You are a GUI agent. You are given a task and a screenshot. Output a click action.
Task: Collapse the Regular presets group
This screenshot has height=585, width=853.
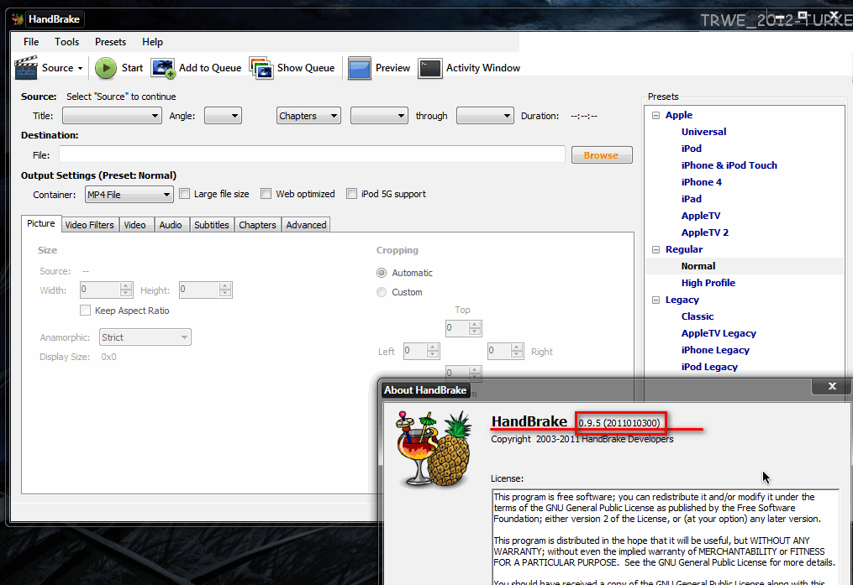click(x=656, y=249)
